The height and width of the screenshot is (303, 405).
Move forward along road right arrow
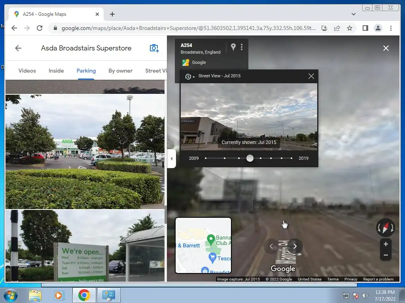point(295,246)
